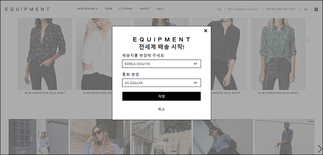Open the white silk shirt product photo
This screenshot has height=155, width=323.
pyautogui.click(x=94, y=54)
